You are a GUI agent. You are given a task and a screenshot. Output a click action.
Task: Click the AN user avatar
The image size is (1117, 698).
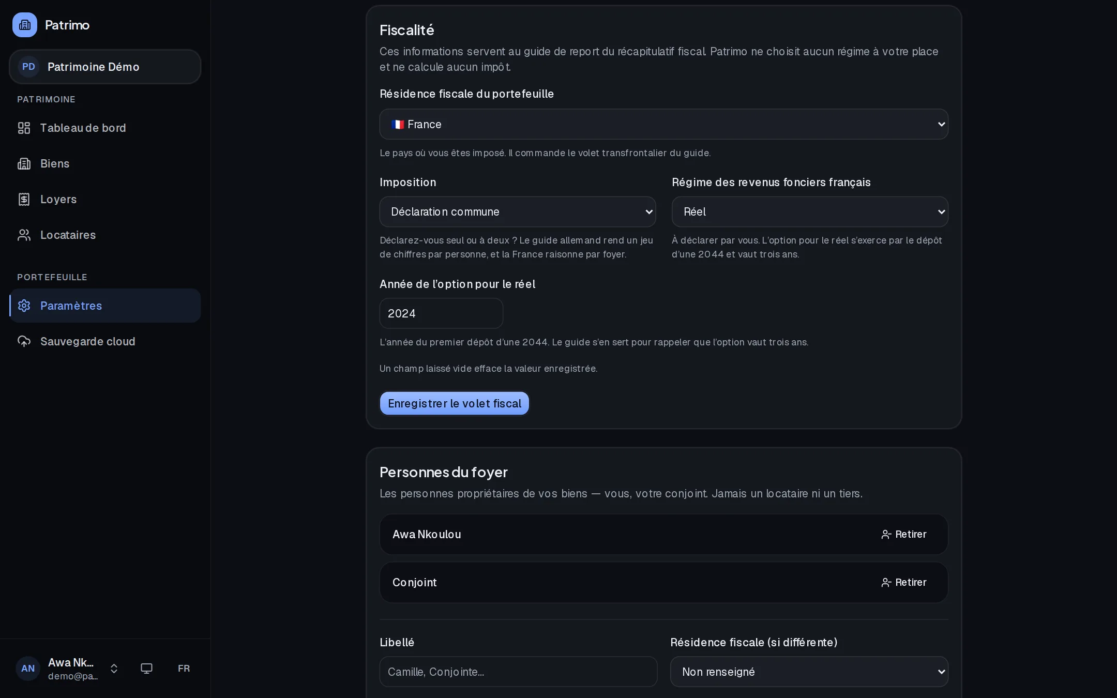[x=28, y=669]
